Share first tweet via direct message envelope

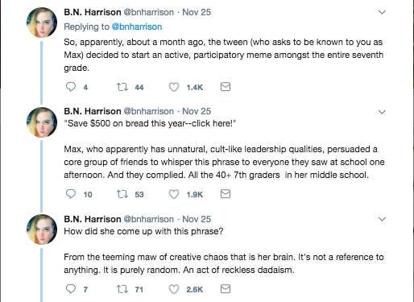coord(226,87)
